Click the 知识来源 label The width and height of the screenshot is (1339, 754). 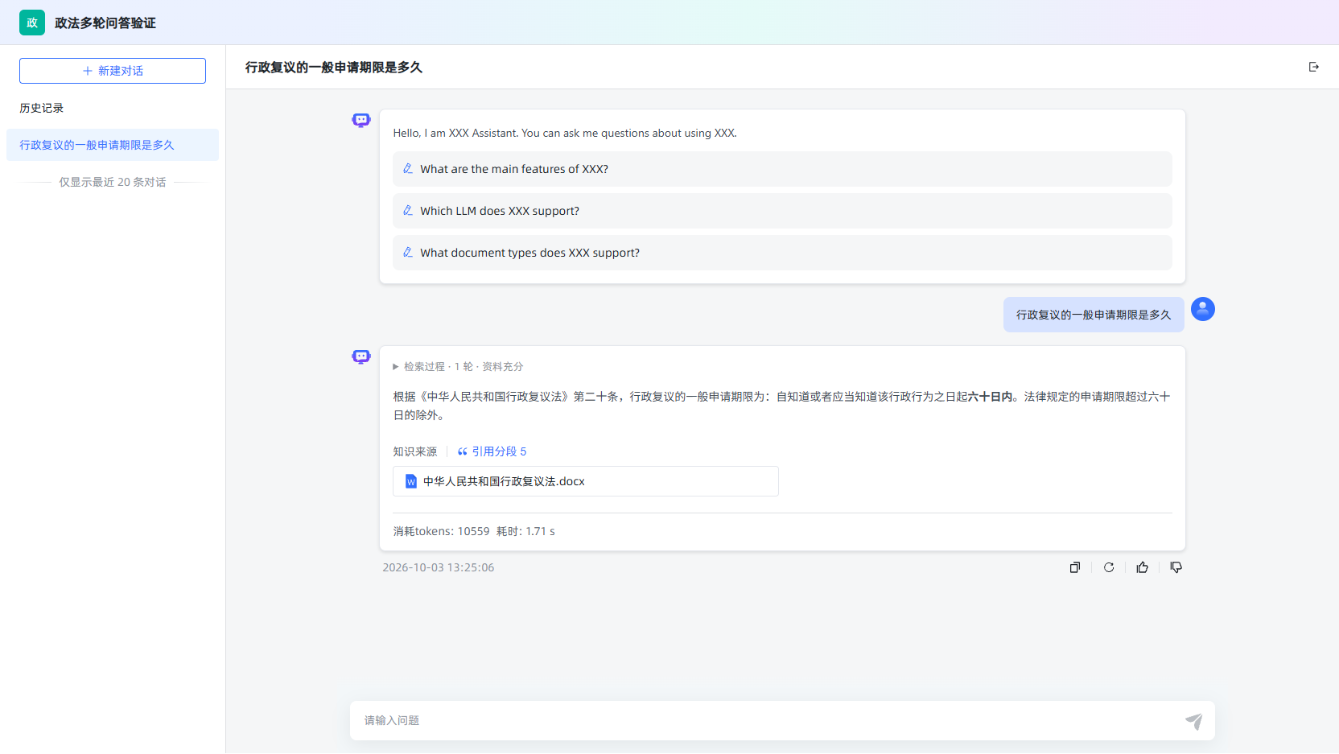pyautogui.click(x=415, y=451)
